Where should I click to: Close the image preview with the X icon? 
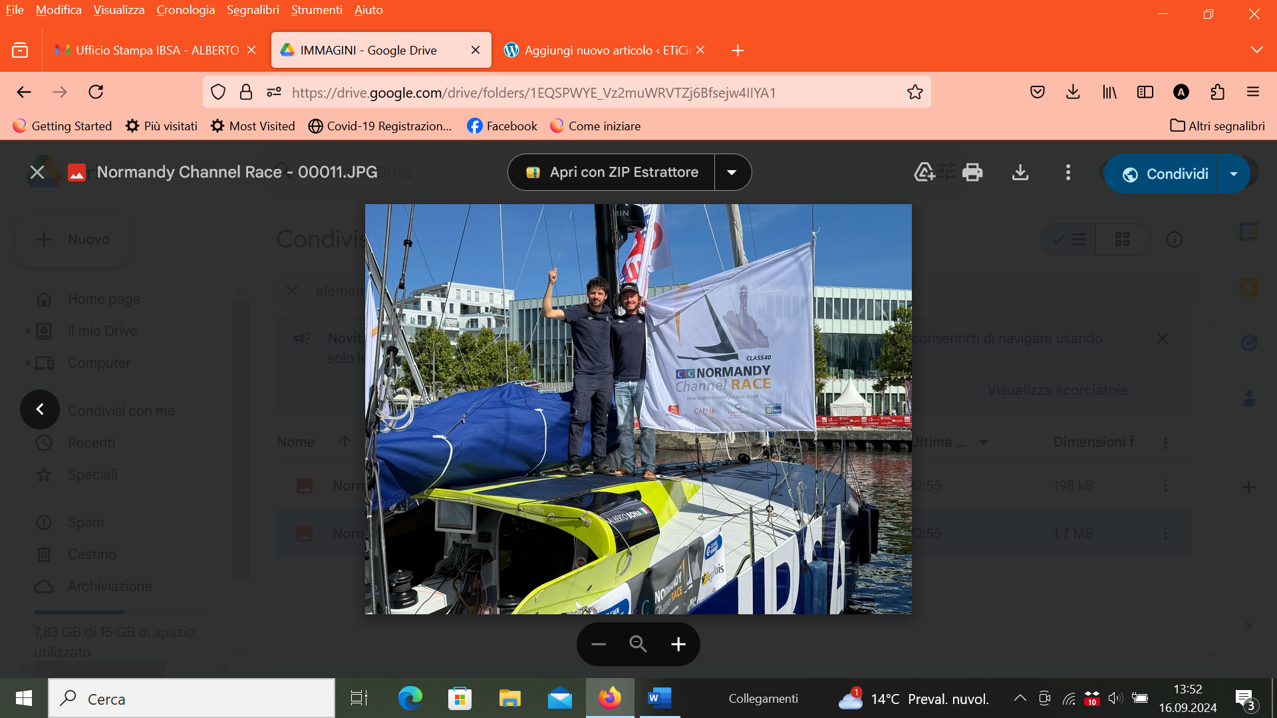(x=37, y=172)
